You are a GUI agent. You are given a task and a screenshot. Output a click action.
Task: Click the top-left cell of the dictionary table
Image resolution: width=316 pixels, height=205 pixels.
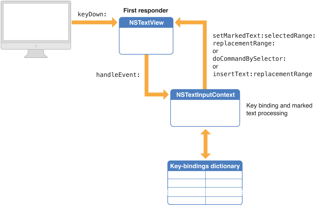tap(186, 175)
